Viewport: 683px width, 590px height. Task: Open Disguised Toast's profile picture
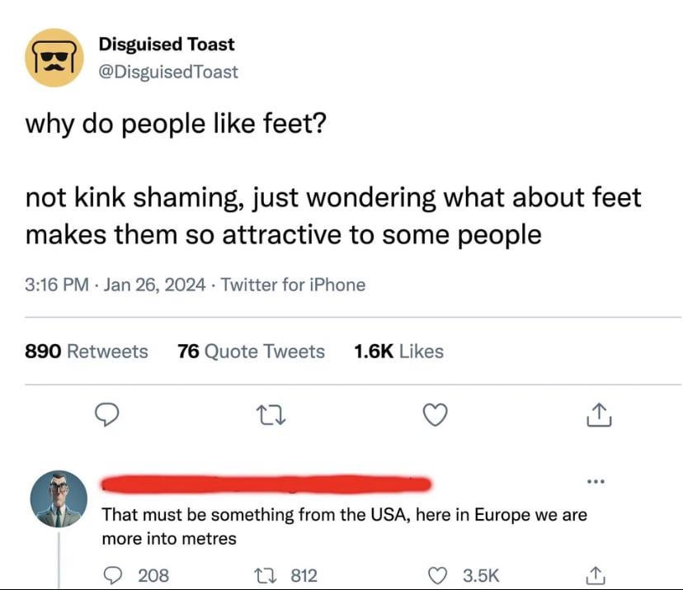point(54,59)
